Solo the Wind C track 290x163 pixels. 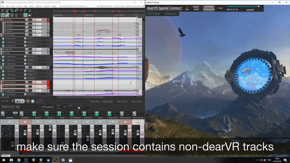[40, 28]
